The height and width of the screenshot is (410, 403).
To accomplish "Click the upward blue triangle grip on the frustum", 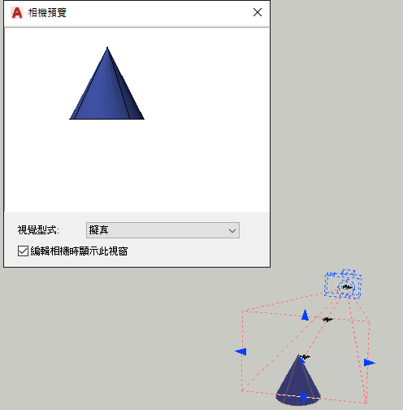I will click(305, 315).
